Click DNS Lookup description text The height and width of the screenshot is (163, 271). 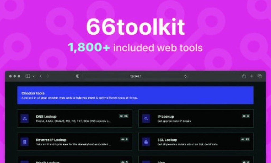point(73,121)
